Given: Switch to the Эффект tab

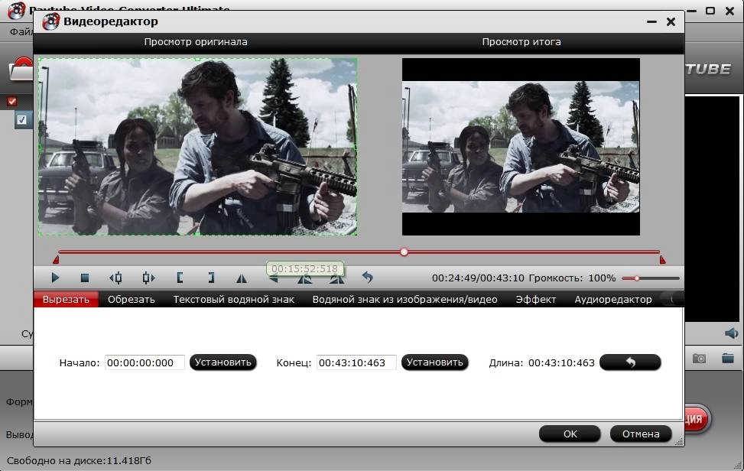Looking at the screenshot, I should pos(536,299).
